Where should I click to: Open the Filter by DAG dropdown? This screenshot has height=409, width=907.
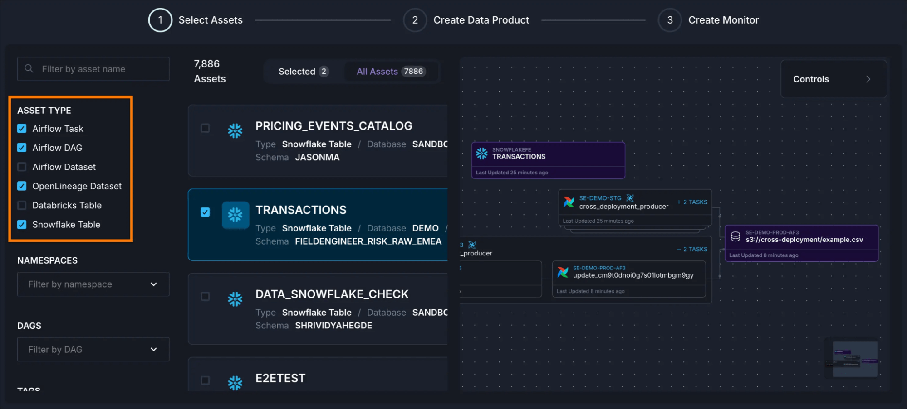(93, 350)
